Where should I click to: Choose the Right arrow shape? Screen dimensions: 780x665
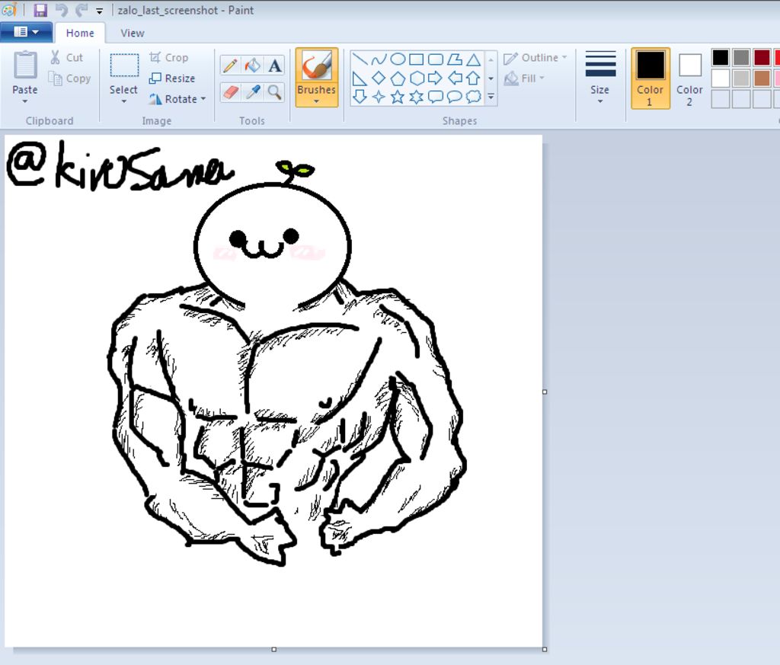435,78
